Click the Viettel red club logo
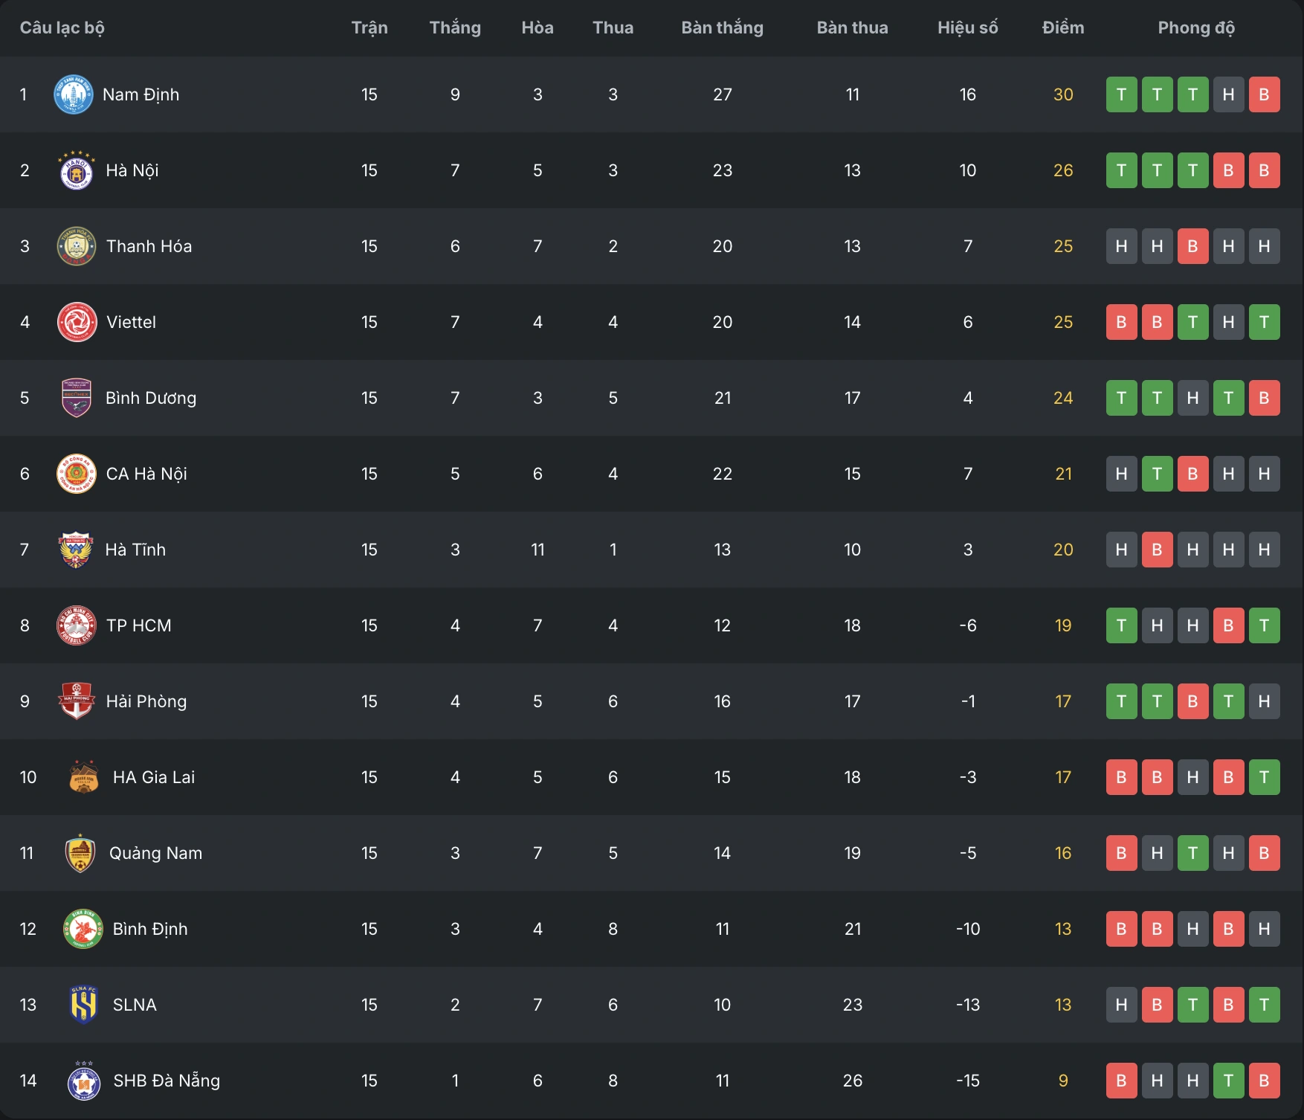 tap(77, 322)
